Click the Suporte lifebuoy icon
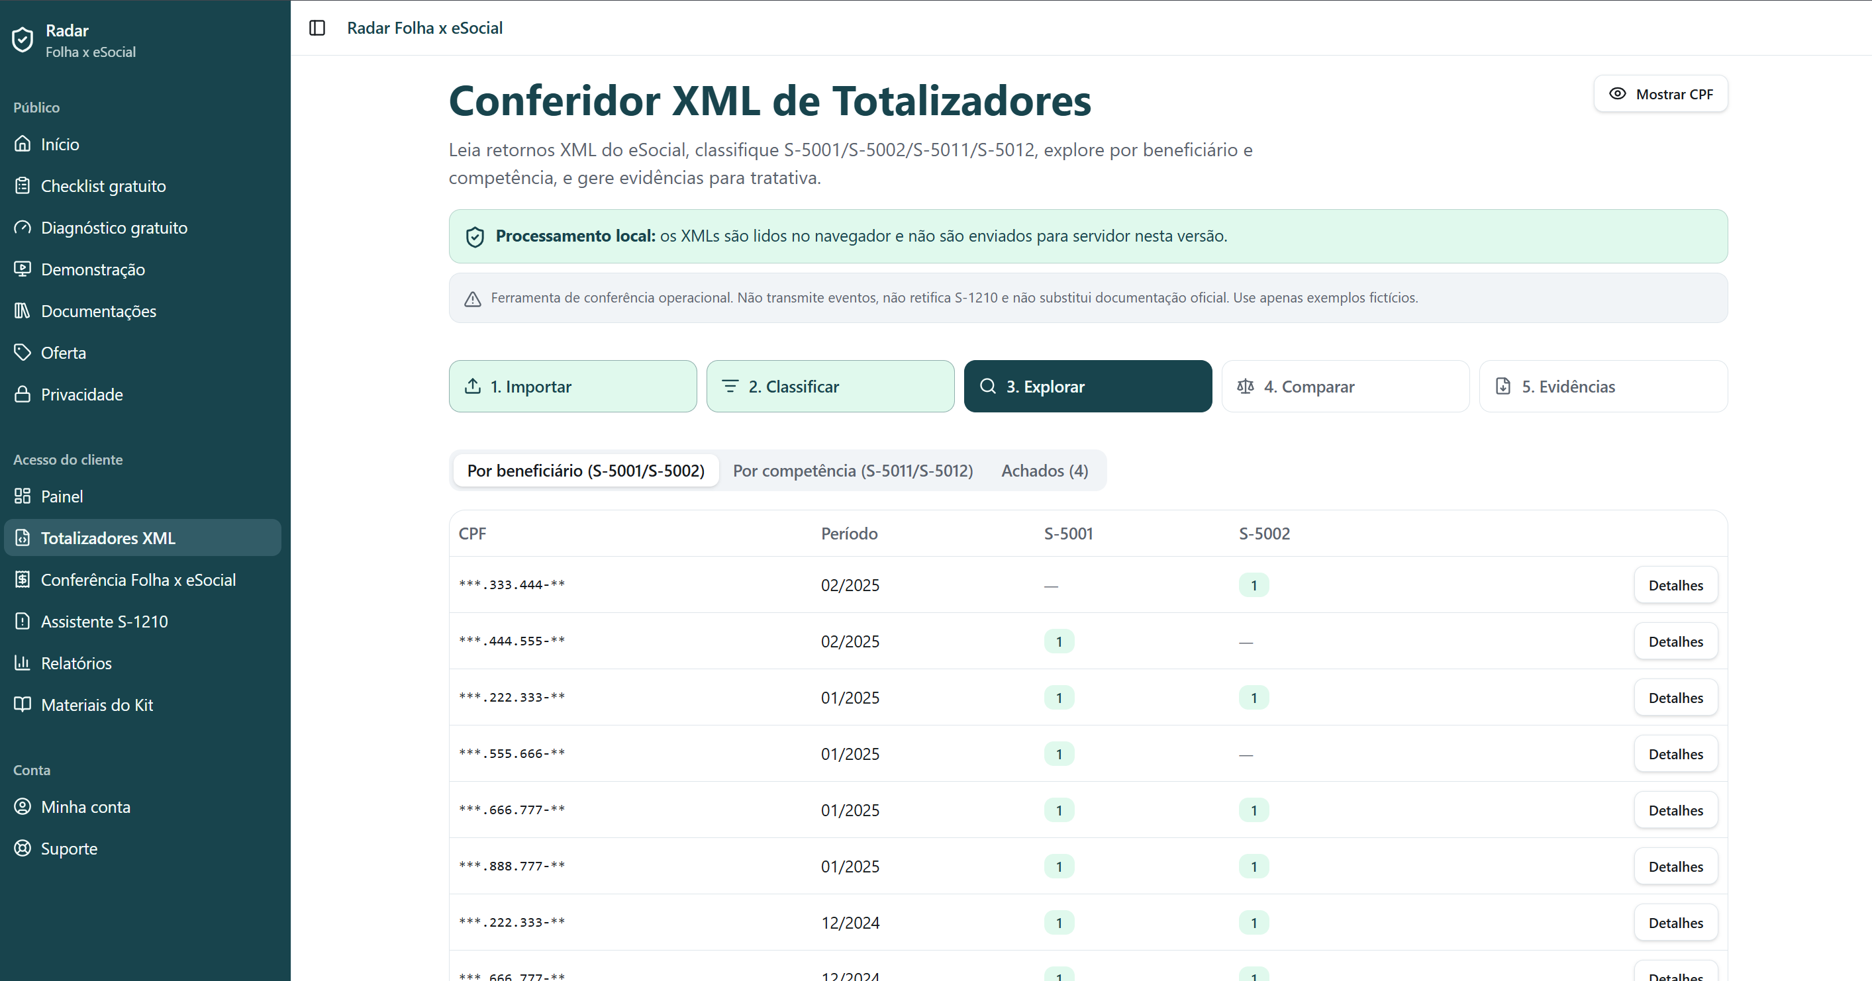 pos(23,848)
